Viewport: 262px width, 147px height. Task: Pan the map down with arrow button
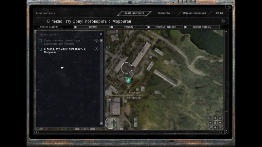click(x=215, y=127)
